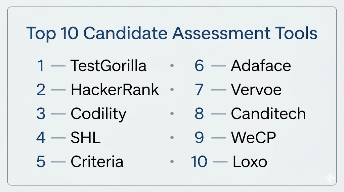Click on Loxo
This screenshot has height=192, width=344.
tap(250, 162)
